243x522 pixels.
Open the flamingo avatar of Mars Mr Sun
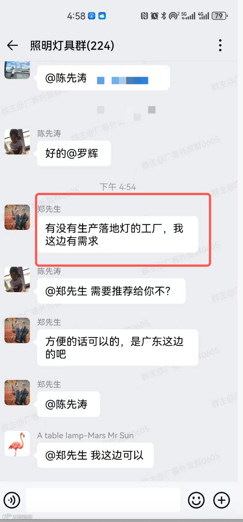[x=17, y=444]
